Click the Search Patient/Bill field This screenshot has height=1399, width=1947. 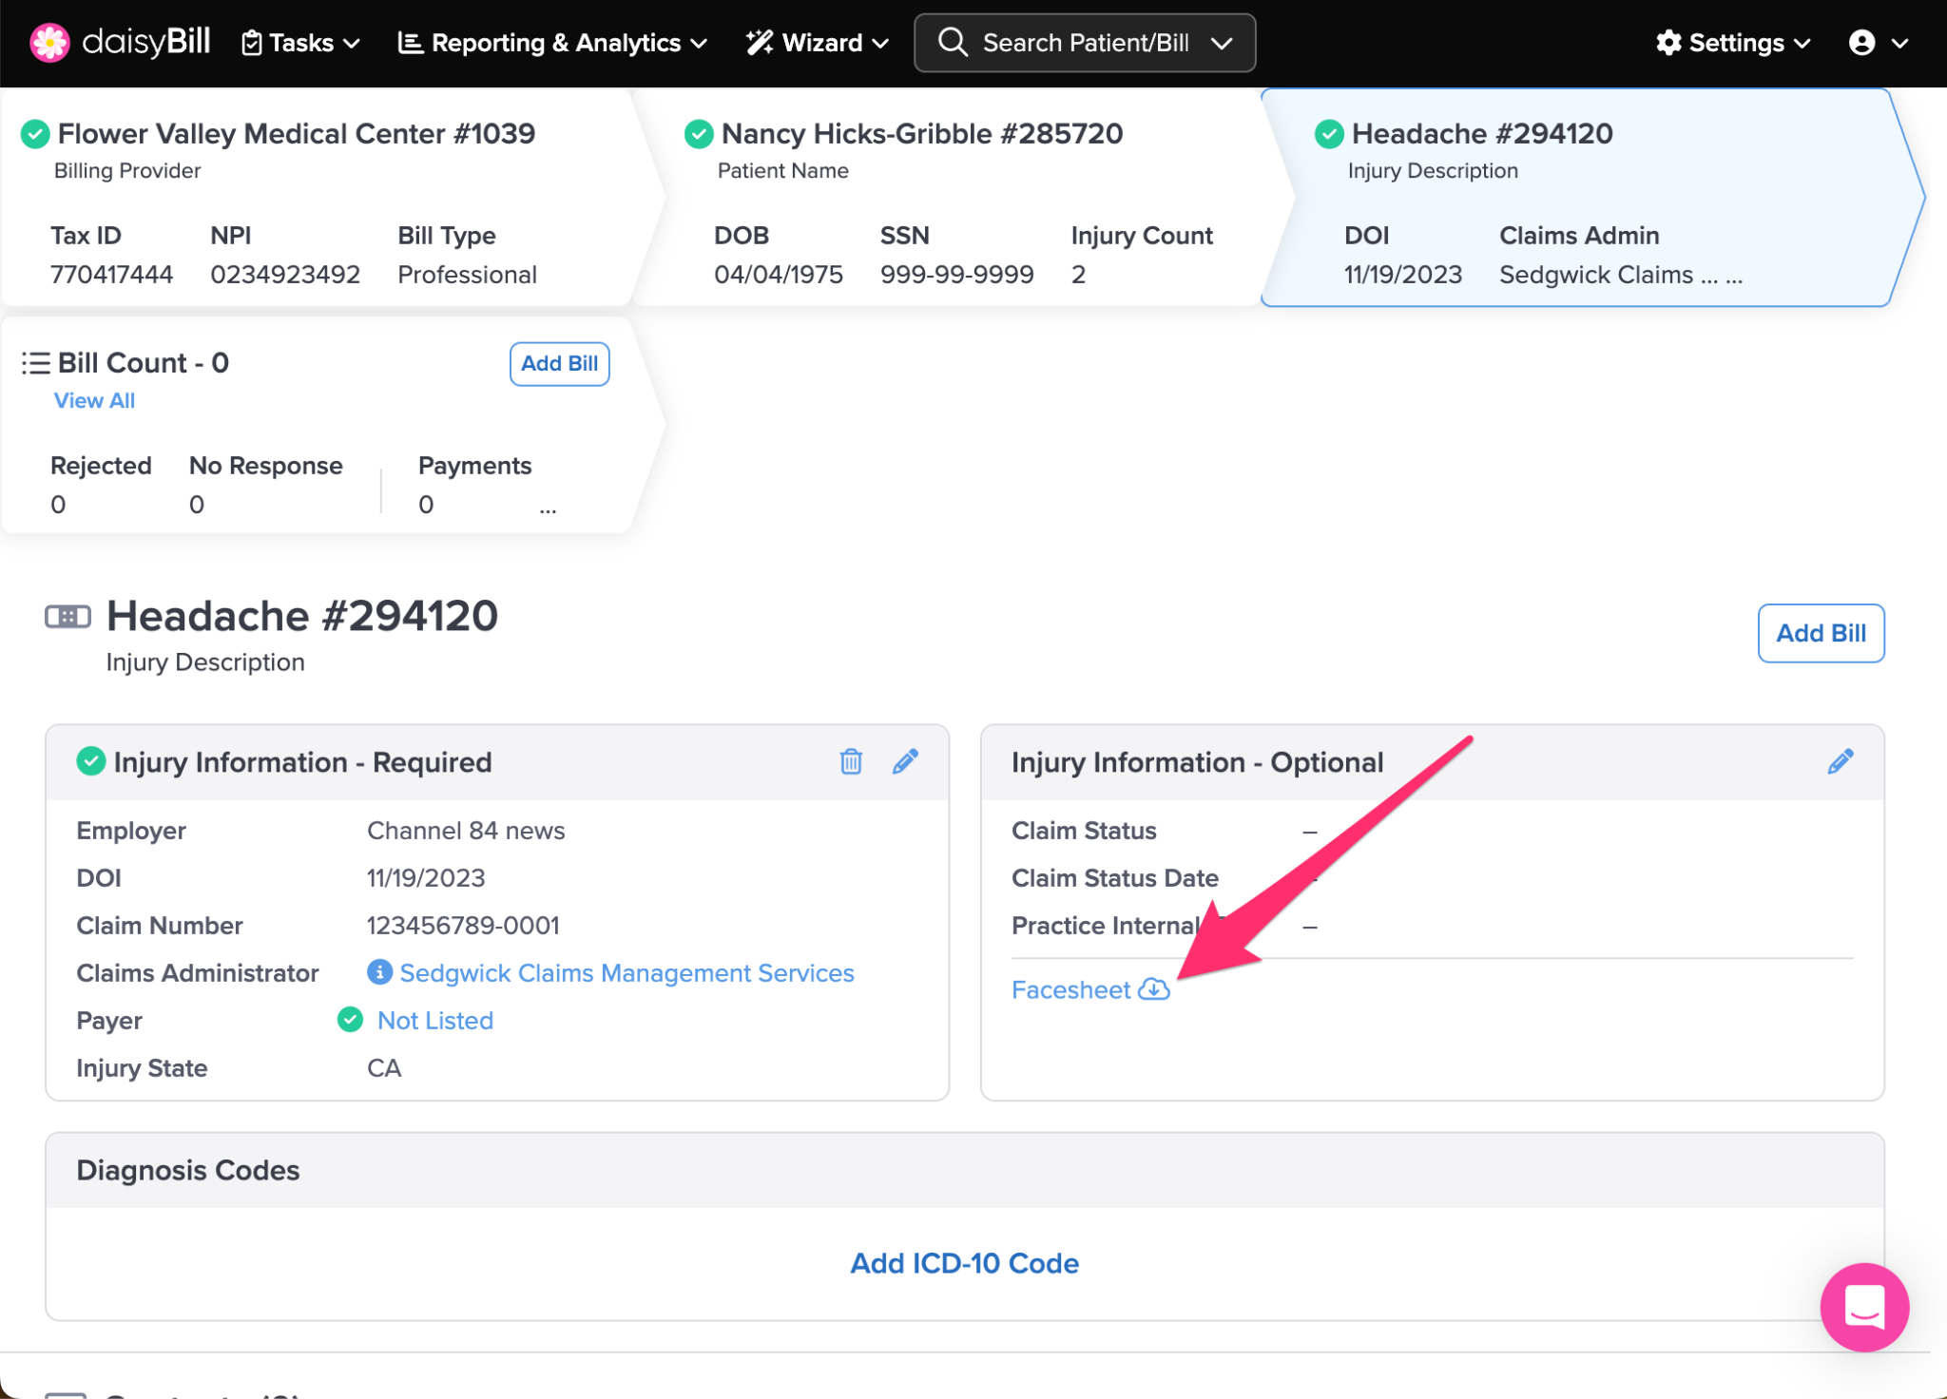pyautogui.click(x=1084, y=43)
